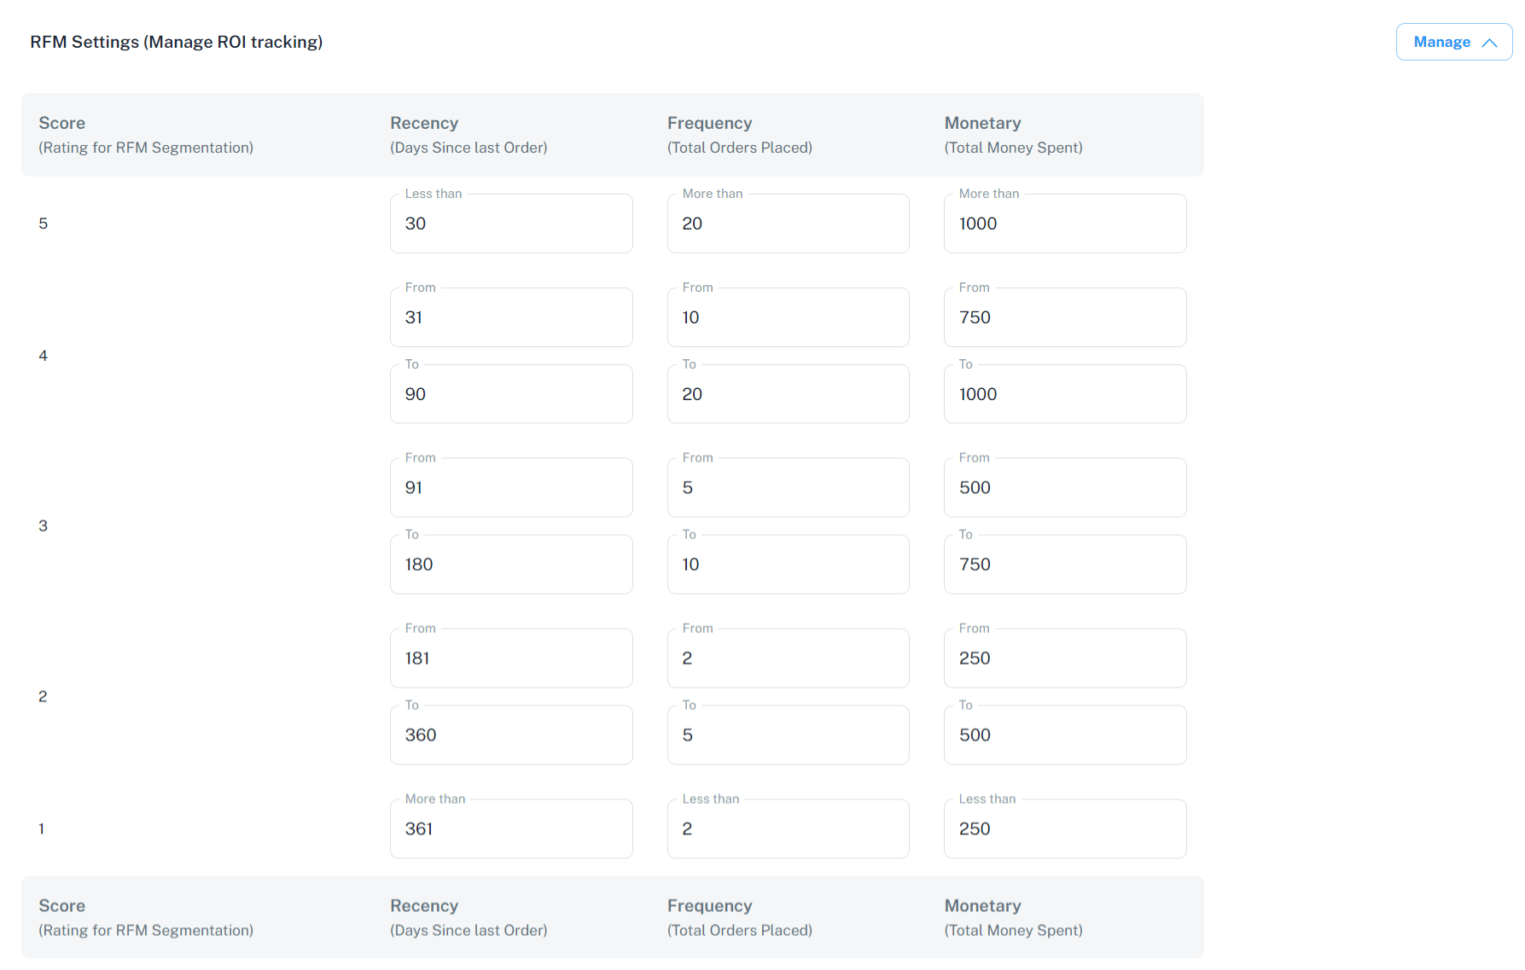The height and width of the screenshot is (970, 1525).
Task: Edit score 2 Monetary To value 500
Action: click(1065, 735)
